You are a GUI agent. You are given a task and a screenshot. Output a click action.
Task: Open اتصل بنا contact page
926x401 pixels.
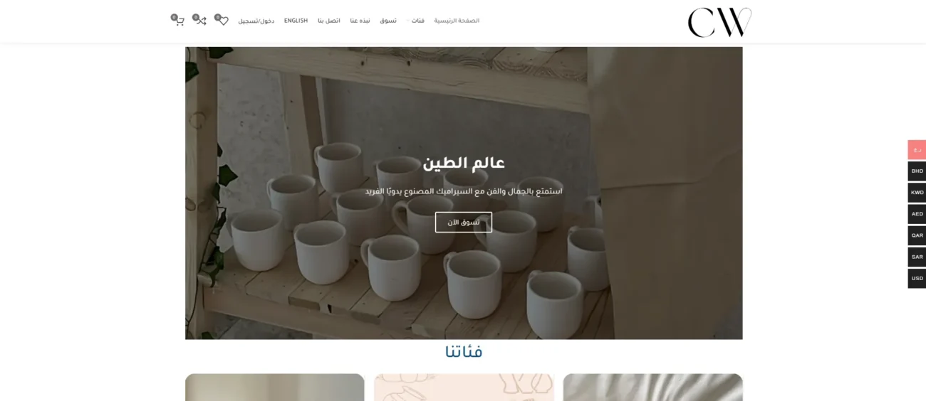pos(329,21)
